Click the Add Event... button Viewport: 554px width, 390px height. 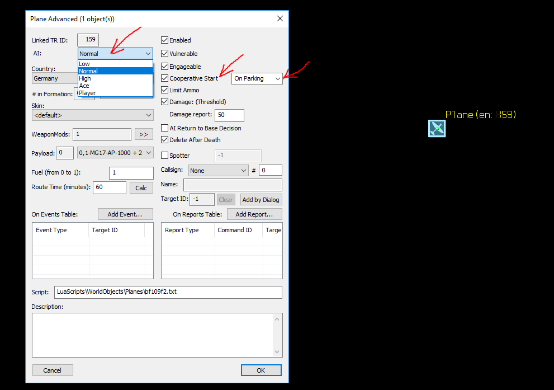click(x=125, y=214)
